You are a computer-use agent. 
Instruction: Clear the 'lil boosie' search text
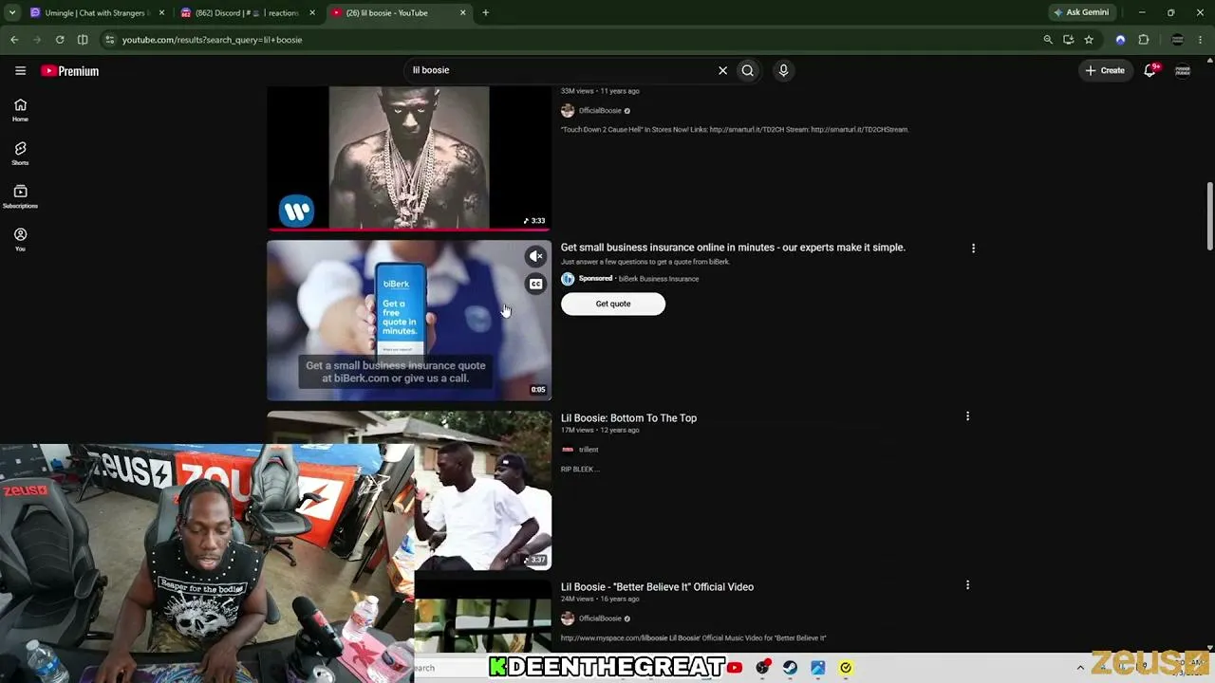[x=722, y=70]
